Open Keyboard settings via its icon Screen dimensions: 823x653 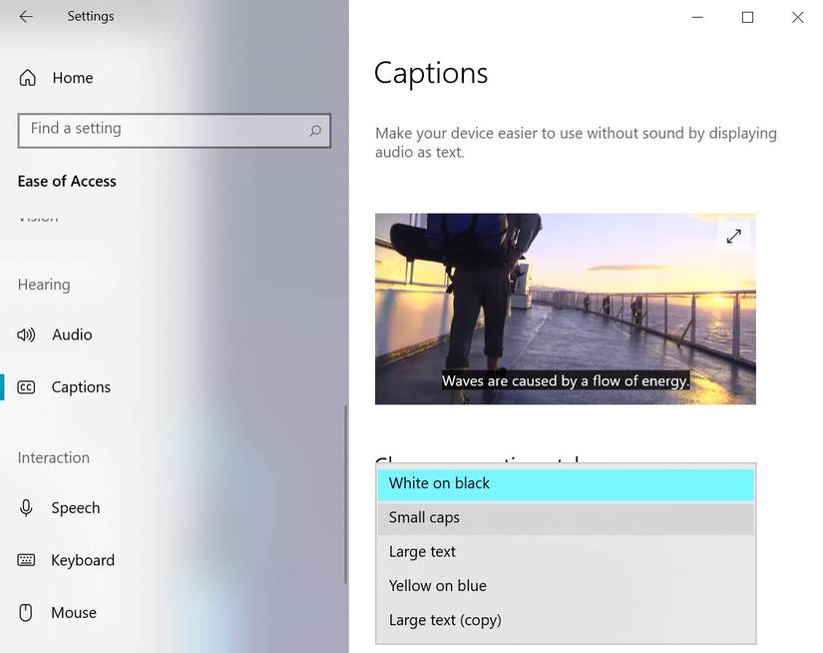pos(25,560)
